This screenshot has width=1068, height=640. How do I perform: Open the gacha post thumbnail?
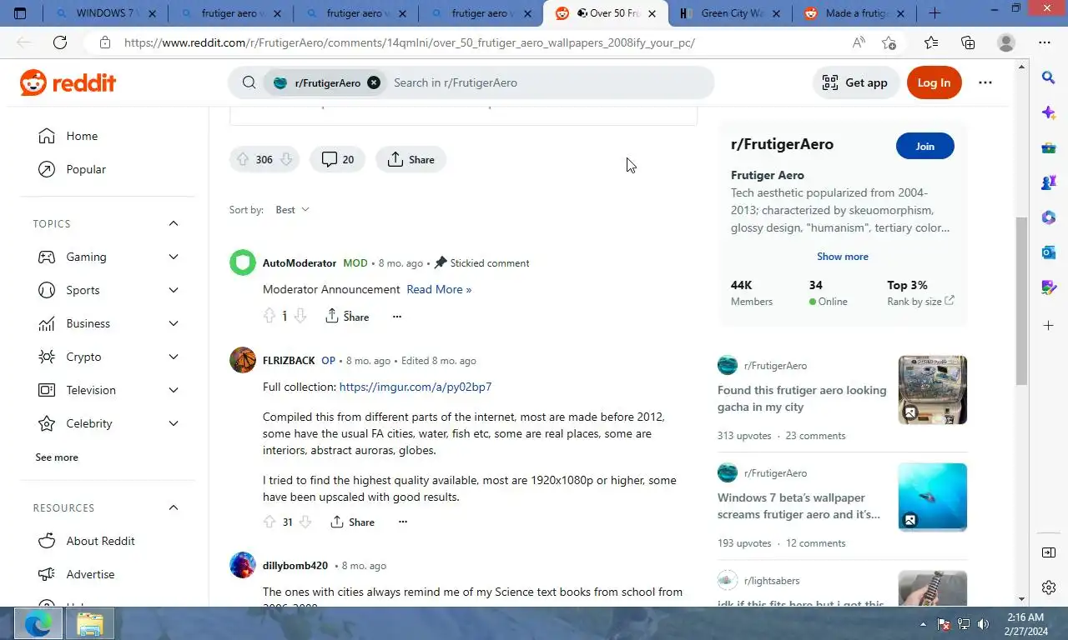932,390
